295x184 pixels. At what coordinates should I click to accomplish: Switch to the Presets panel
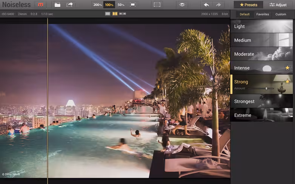pyautogui.click(x=248, y=5)
